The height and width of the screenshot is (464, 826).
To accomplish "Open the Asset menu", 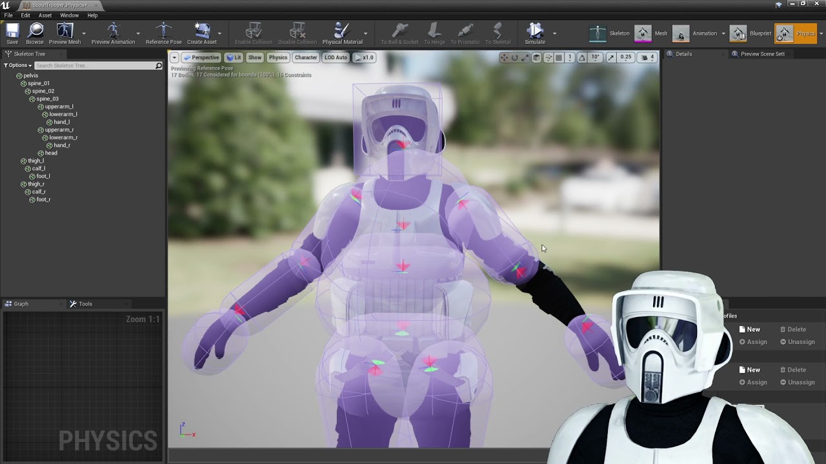I will pos(45,15).
